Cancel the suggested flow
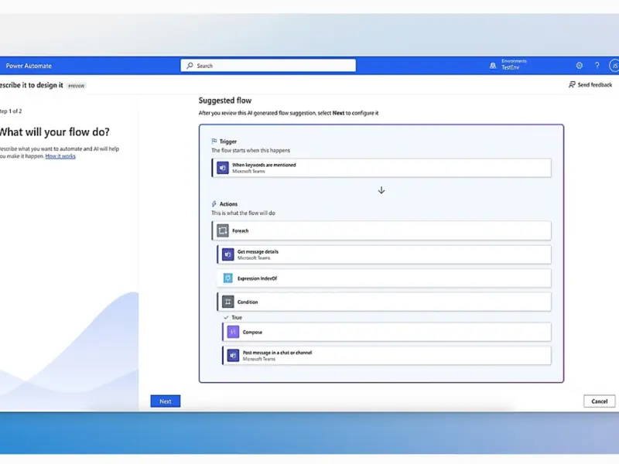 click(x=599, y=401)
